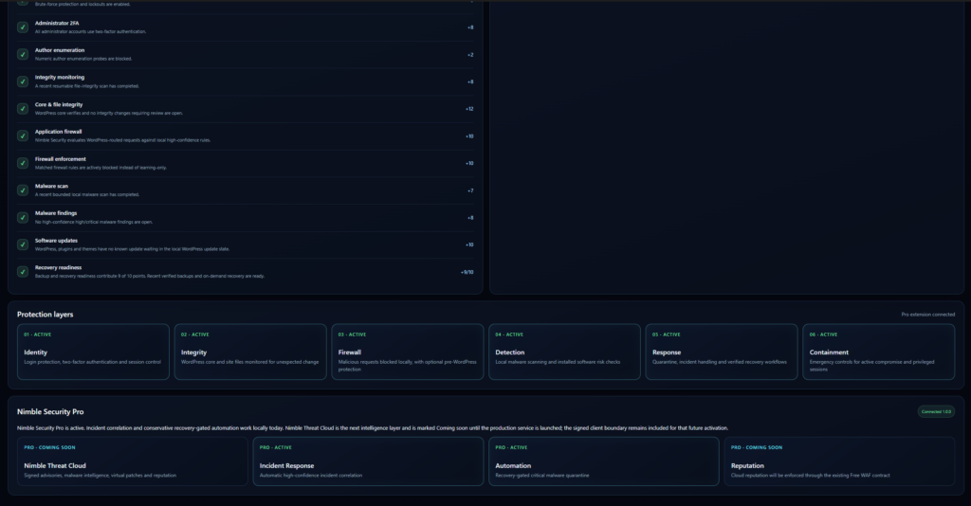Click the 'Integrity monitoring' row title
Viewport: 971px width, 506px height.
(x=60, y=78)
